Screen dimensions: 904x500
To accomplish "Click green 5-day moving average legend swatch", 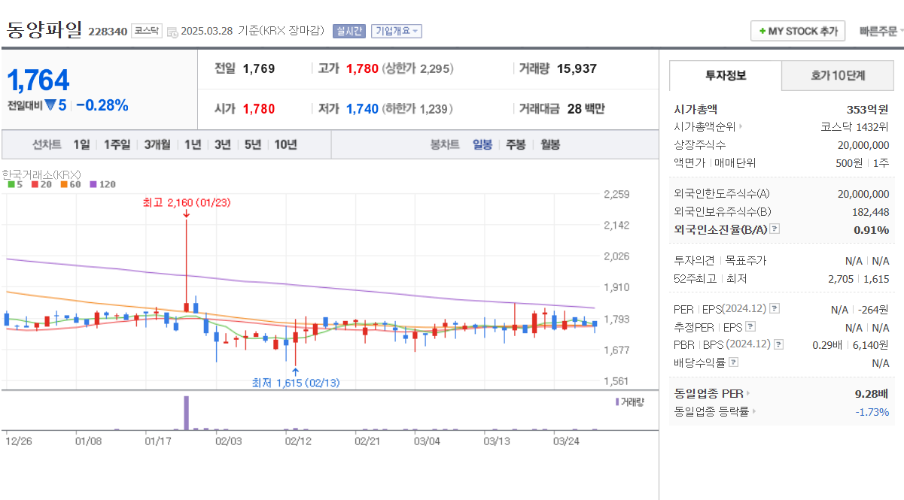I will pyautogui.click(x=11, y=183).
